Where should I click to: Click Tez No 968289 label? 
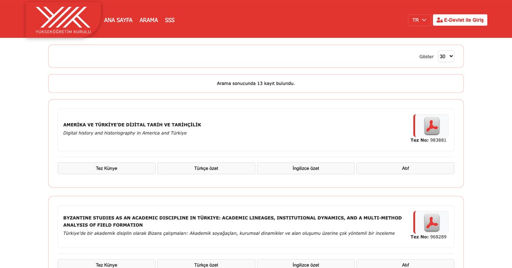coord(428,237)
